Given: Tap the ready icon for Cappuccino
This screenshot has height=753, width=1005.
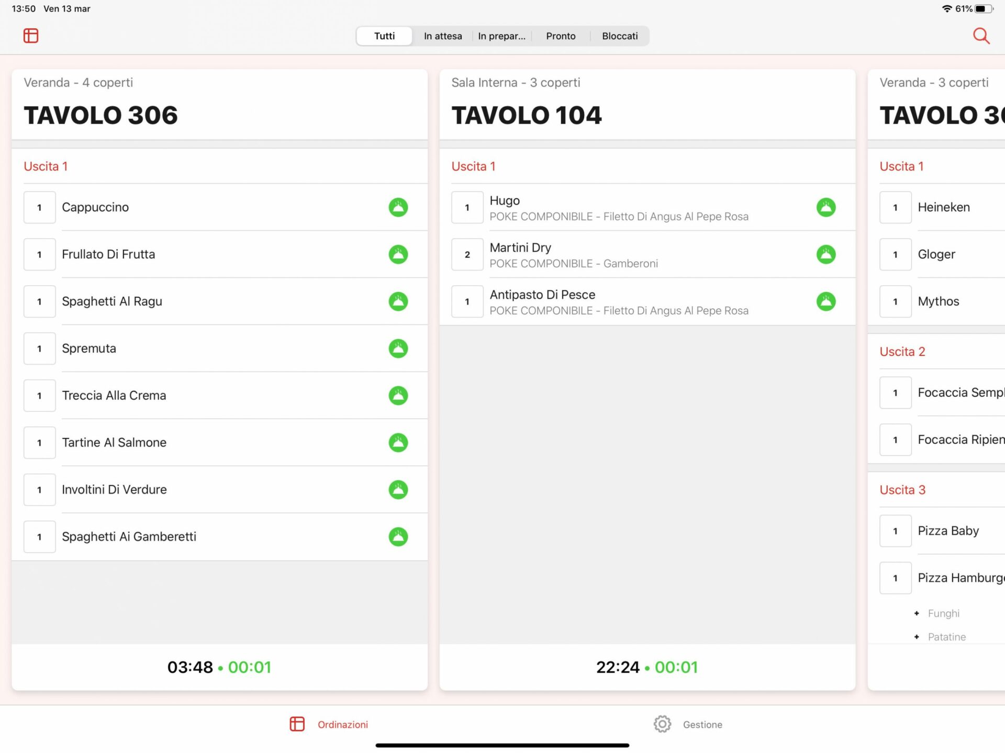Looking at the screenshot, I should pyautogui.click(x=398, y=207).
